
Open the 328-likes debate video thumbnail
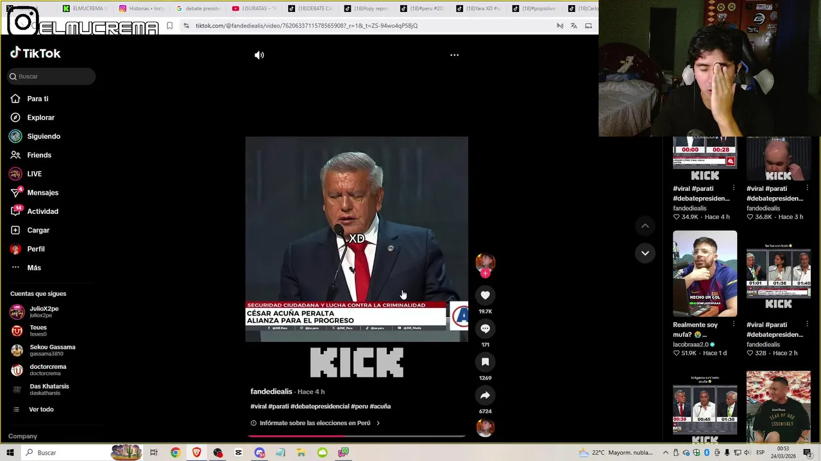[778, 274]
